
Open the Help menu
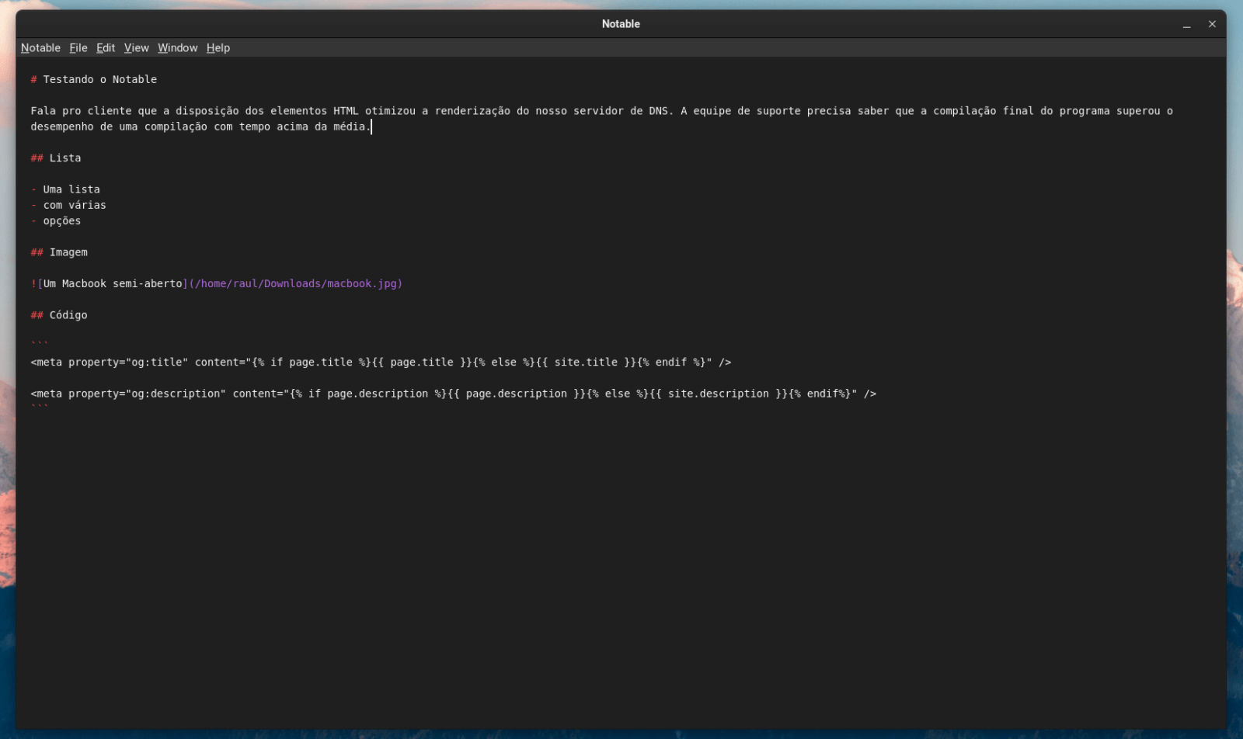(218, 47)
